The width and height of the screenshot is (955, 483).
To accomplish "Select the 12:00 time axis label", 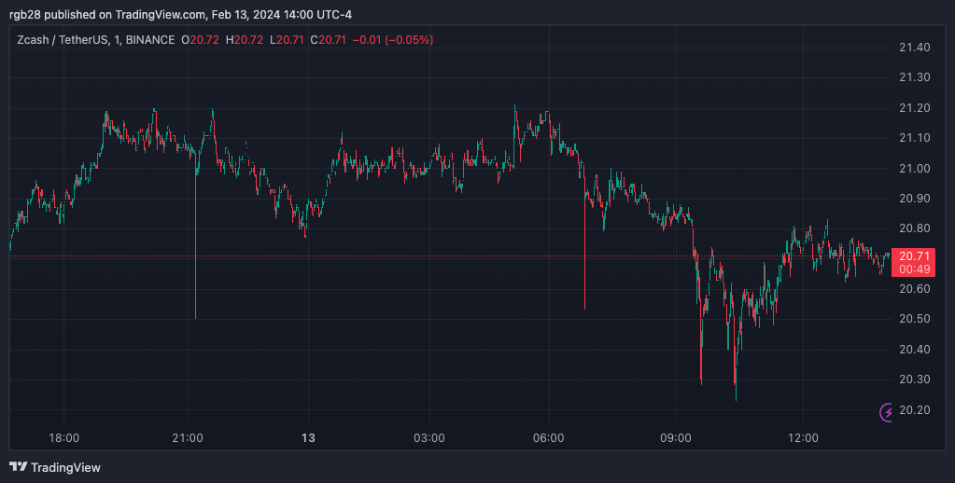I will coord(803,437).
